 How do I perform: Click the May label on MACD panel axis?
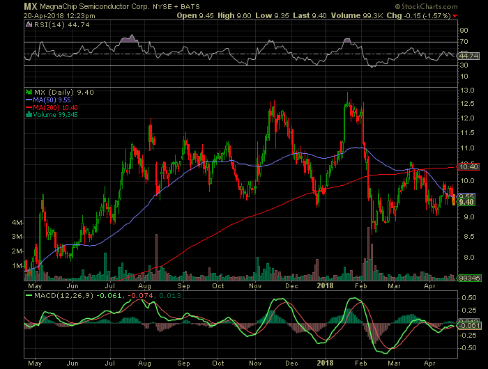pyautogui.click(x=35, y=363)
